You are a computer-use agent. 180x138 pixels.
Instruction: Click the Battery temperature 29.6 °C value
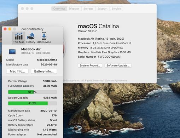pos(52,125)
